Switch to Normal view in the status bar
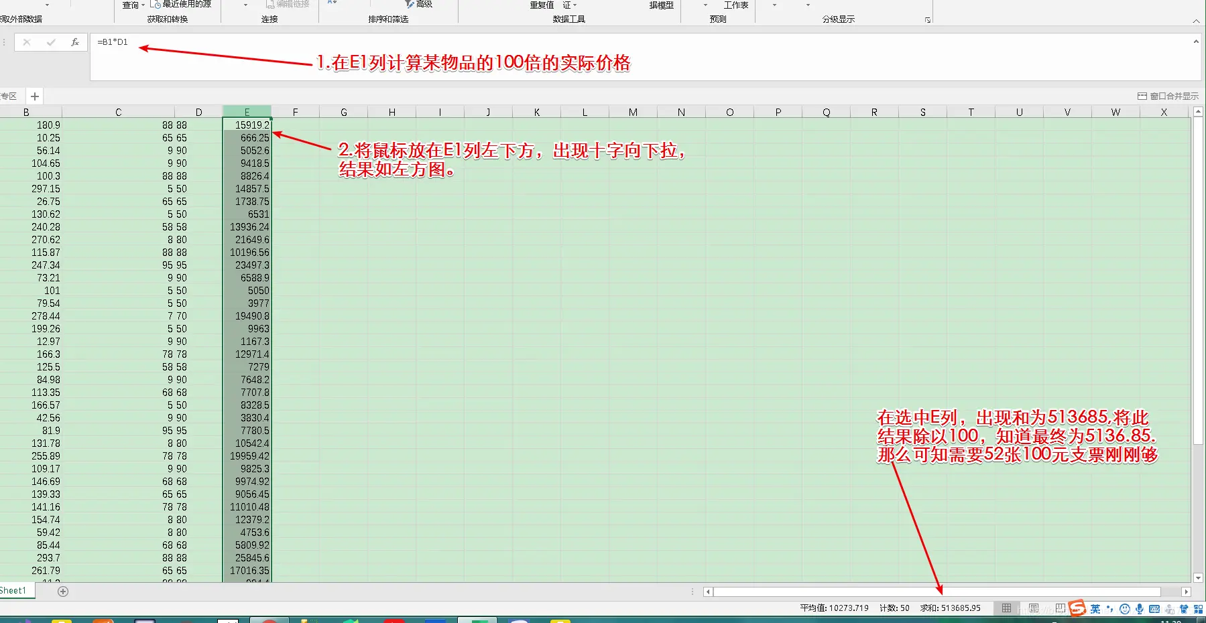 click(x=1006, y=608)
